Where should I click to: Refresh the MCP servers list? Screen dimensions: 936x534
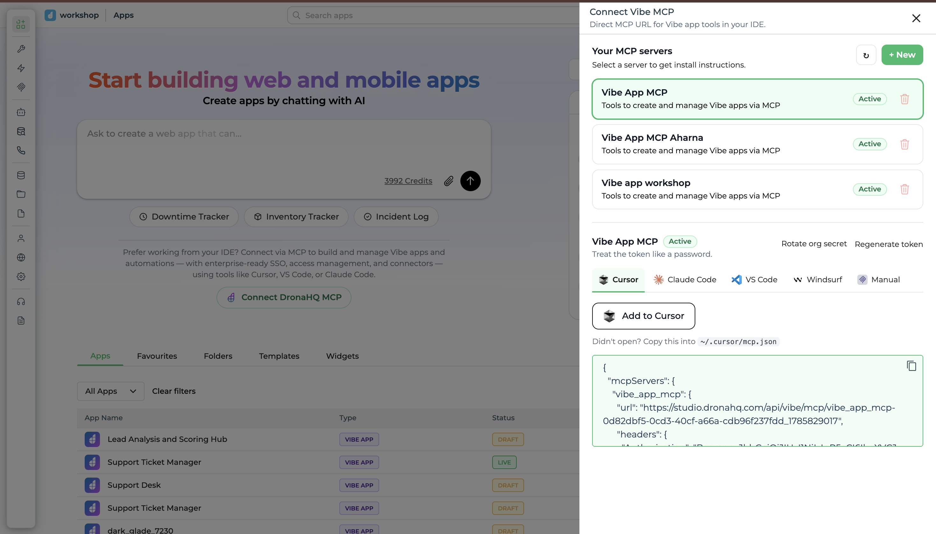[x=866, y=55]
